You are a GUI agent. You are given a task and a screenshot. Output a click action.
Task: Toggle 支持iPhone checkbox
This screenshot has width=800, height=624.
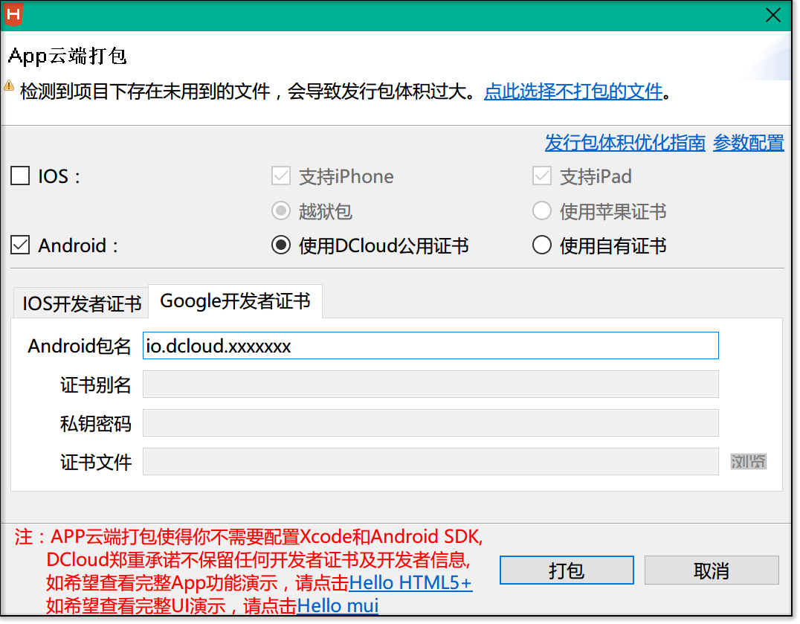[x=281, y=176]
